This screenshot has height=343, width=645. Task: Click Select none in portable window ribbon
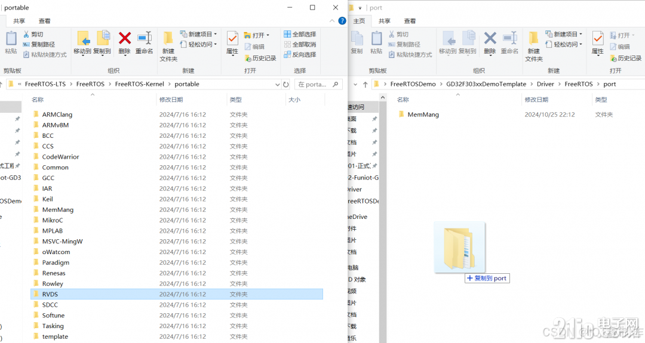click(x=300, y=44)
